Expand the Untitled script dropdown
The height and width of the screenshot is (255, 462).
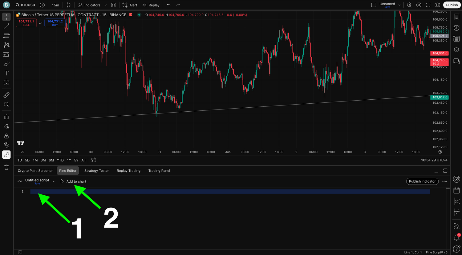[x=54, y=181]
